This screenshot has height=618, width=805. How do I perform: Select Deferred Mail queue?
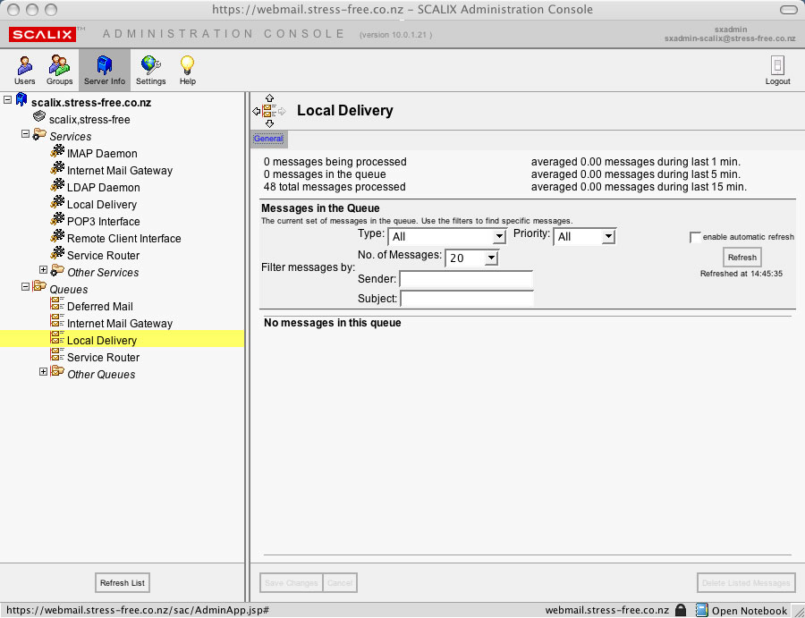point(99,307)
